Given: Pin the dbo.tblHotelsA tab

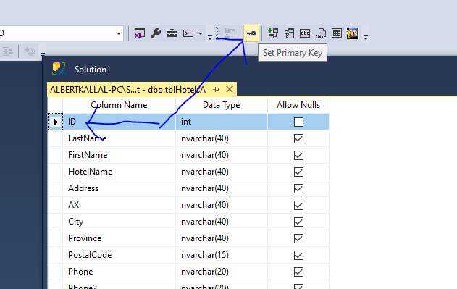Looking at the screenshot, I should click(x=216, y=90).
